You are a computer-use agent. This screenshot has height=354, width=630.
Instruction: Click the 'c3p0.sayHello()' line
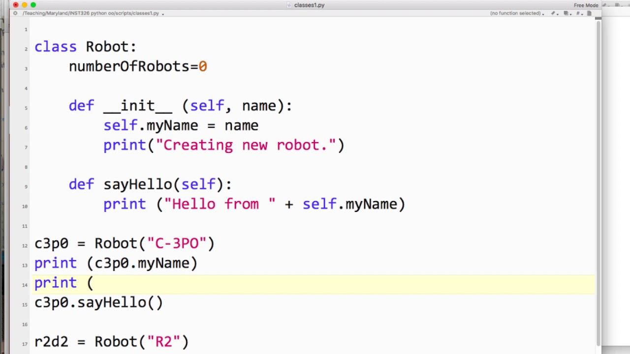pyautogui.click(x=98, y=302)
